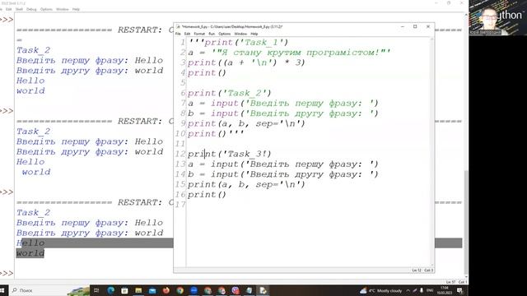Open Options menu in Homework editor window

pos(224,34)
